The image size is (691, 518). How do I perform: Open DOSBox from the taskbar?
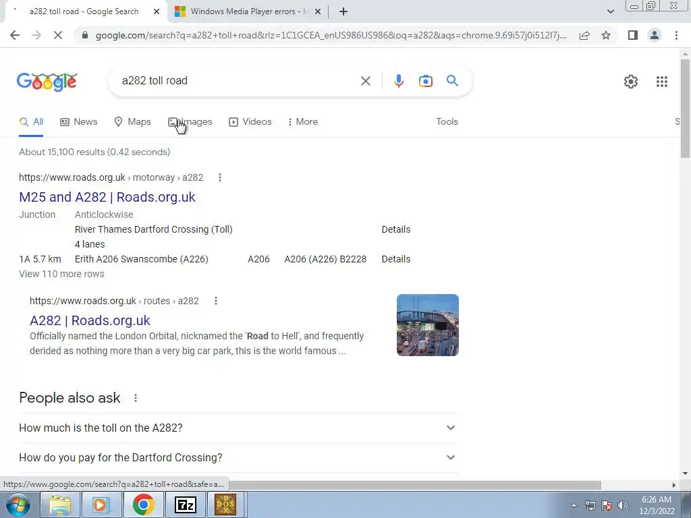coord(225,505)
